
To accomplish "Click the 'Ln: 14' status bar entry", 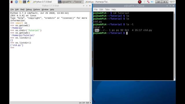I will pyautogui.click(x=82, y=103).
